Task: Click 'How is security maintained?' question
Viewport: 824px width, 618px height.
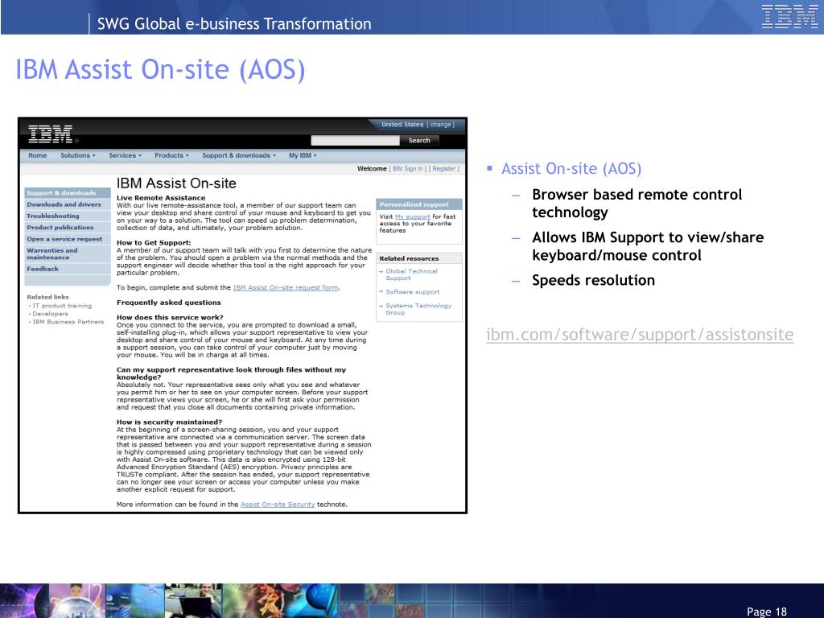Action: pyautogui.click(x=169, y=422)
